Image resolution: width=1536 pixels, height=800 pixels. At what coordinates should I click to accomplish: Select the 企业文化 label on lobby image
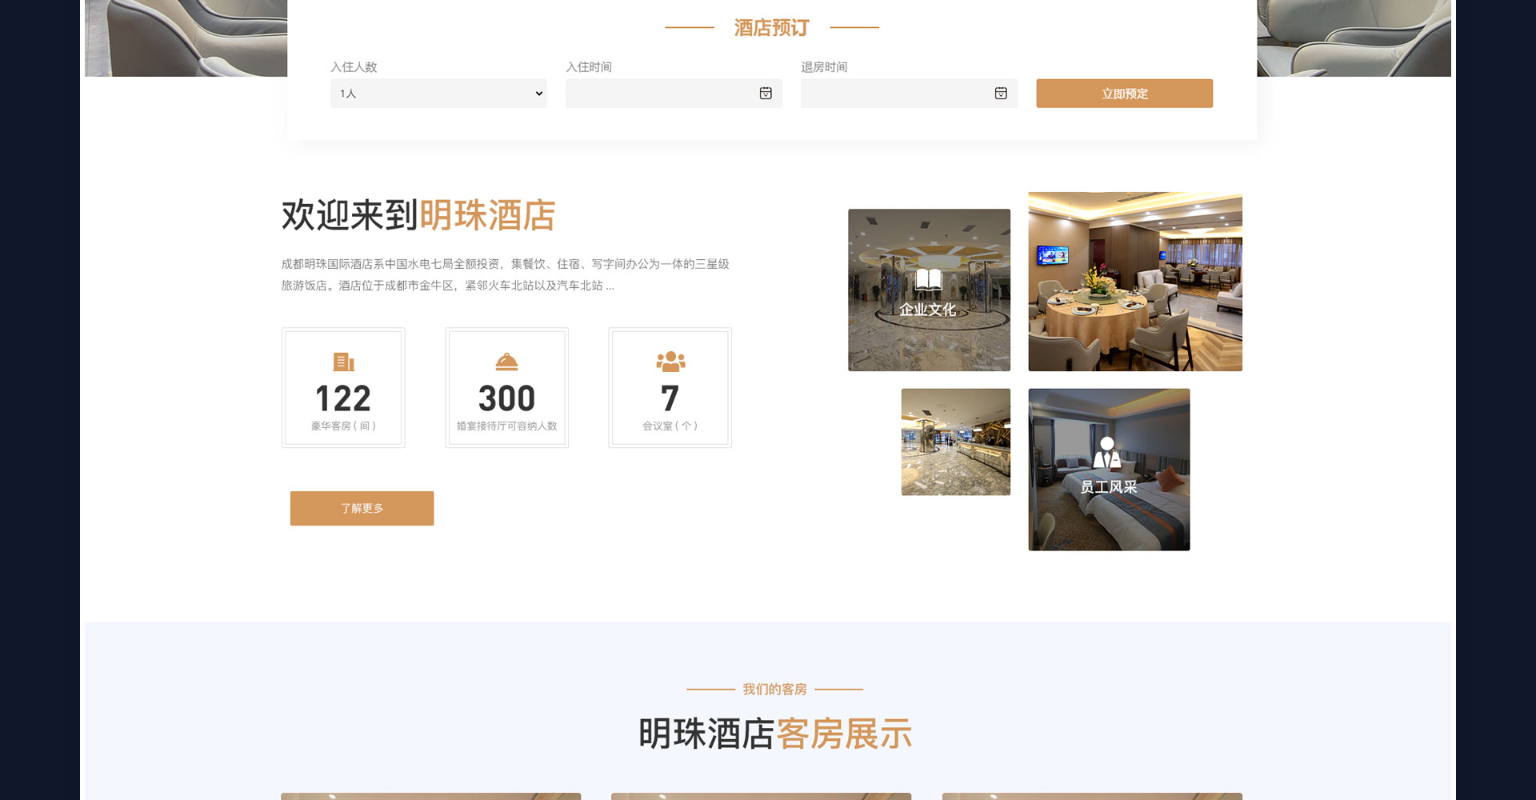pyautogui.click(x=928, y=310)
